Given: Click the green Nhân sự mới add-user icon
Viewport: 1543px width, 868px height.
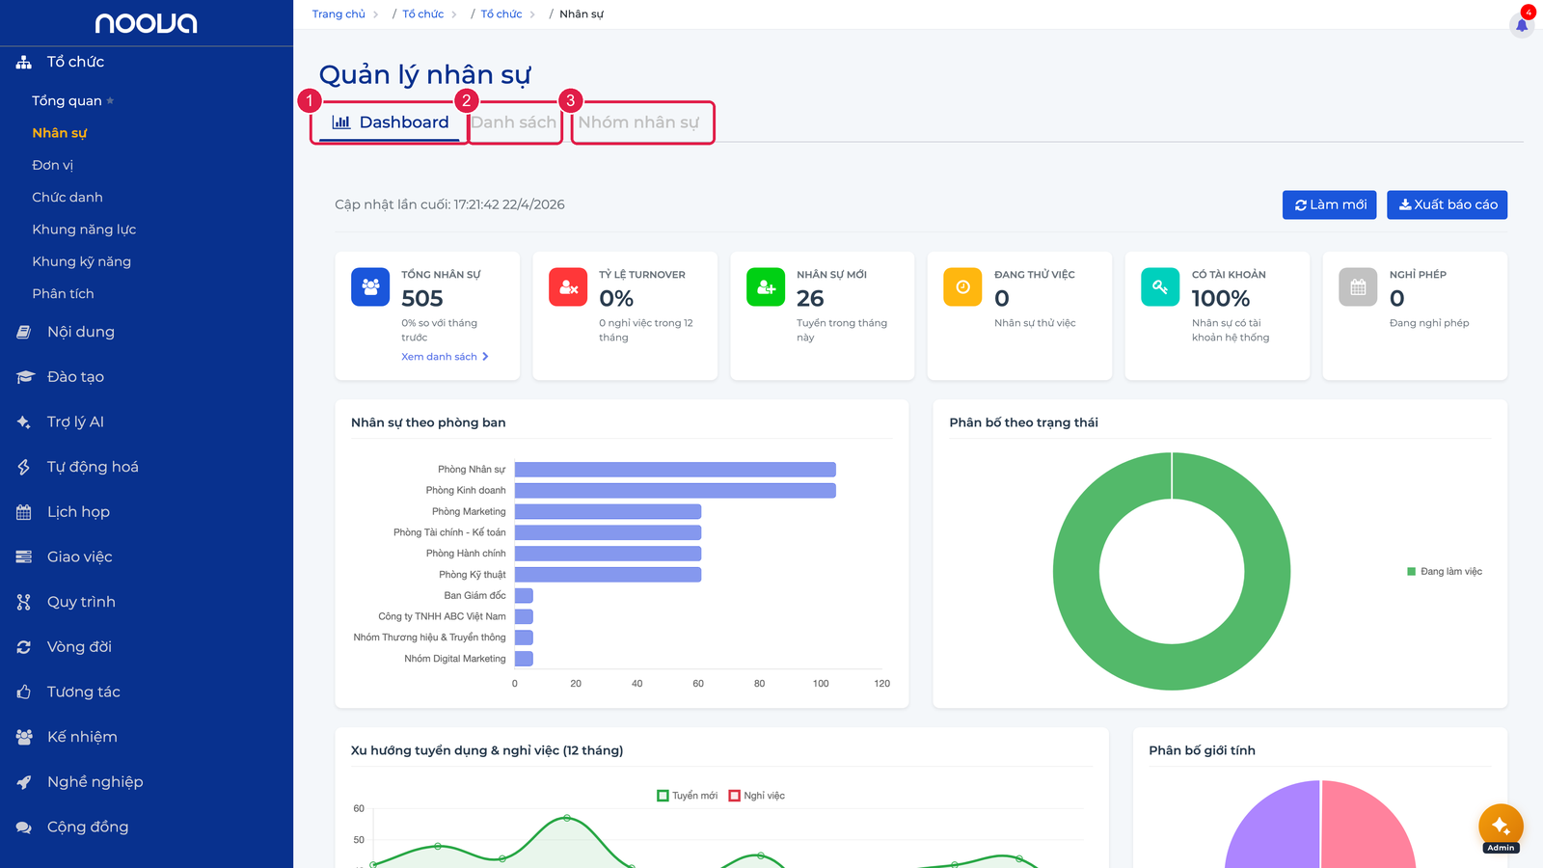Looking at the screenshot, I should pyautogui.click(x=766, y=286).
